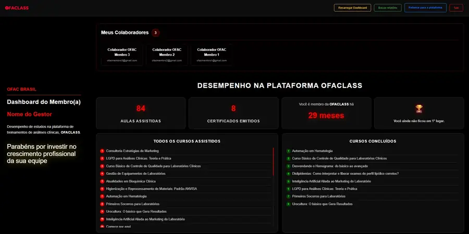
Task: Click the Recarregar Dashboard button
Action: [x=352, y=8]
